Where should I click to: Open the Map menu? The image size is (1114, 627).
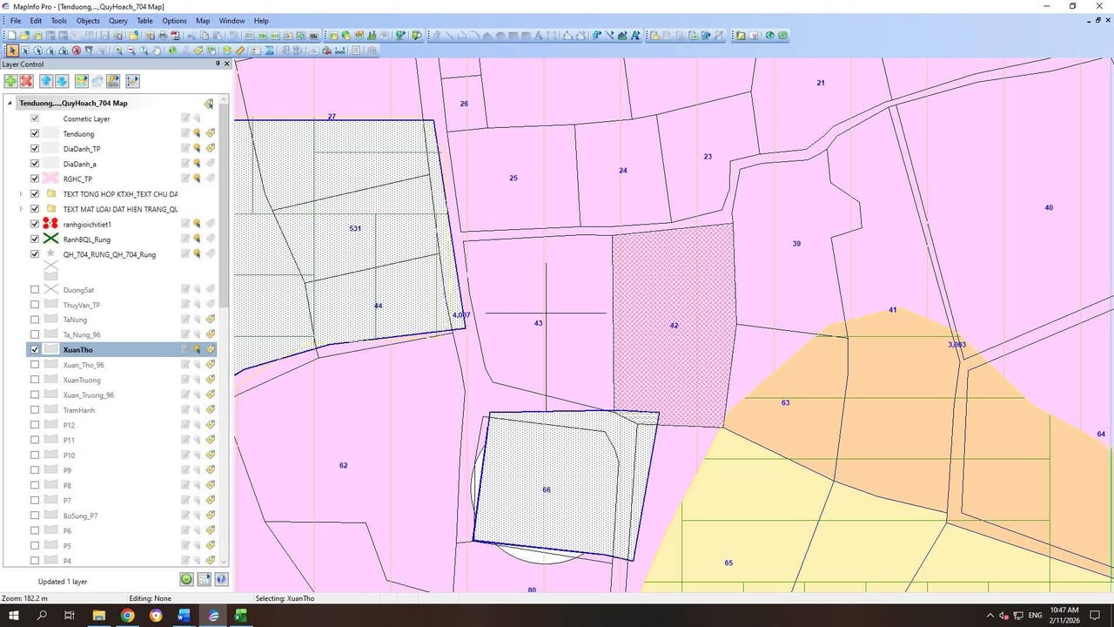[203, 20]
